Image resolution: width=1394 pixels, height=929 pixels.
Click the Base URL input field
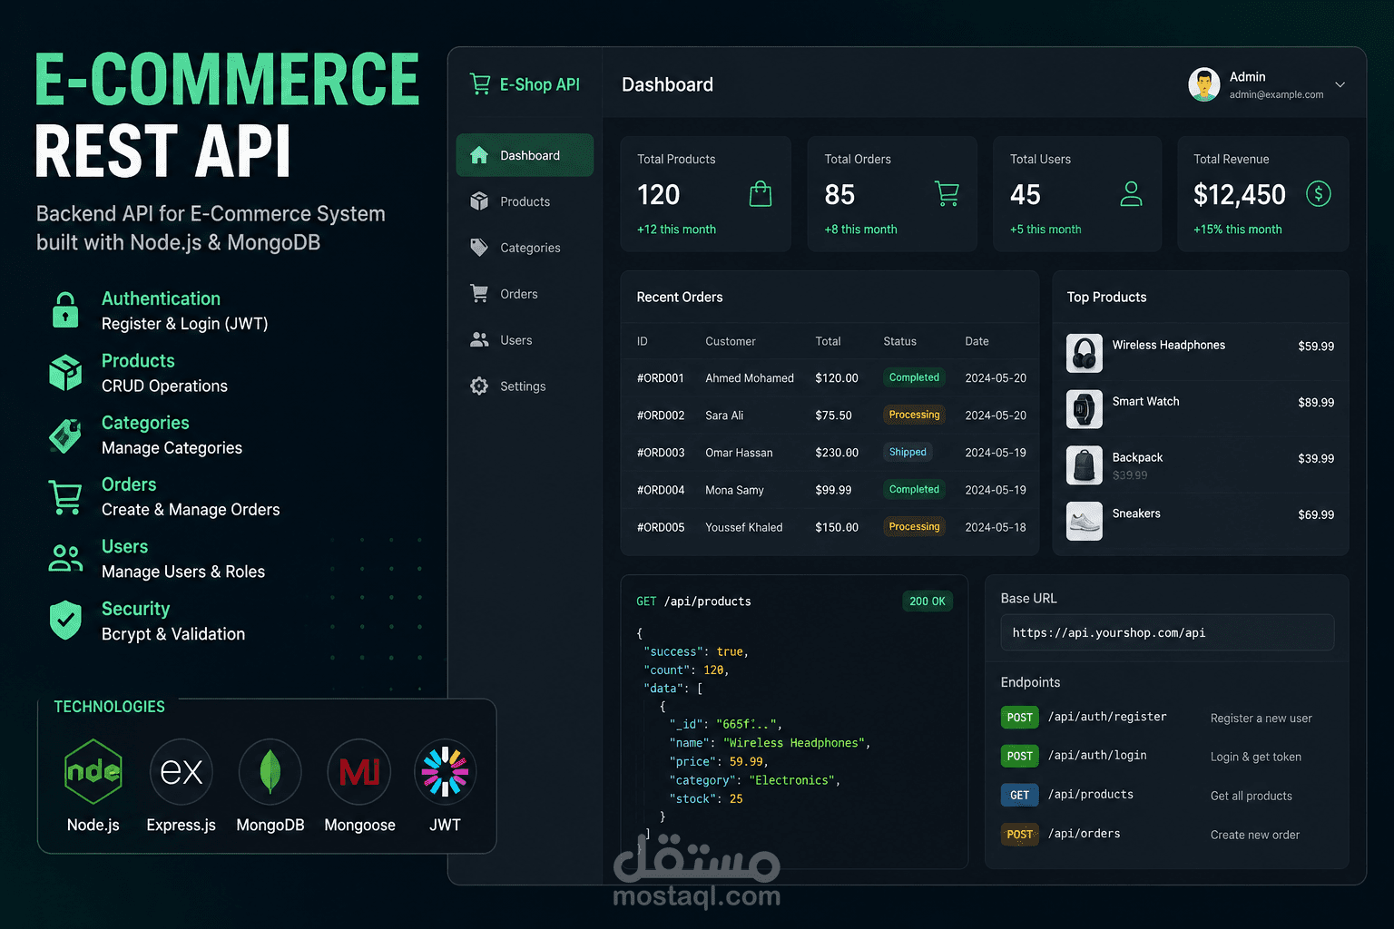1167,632
